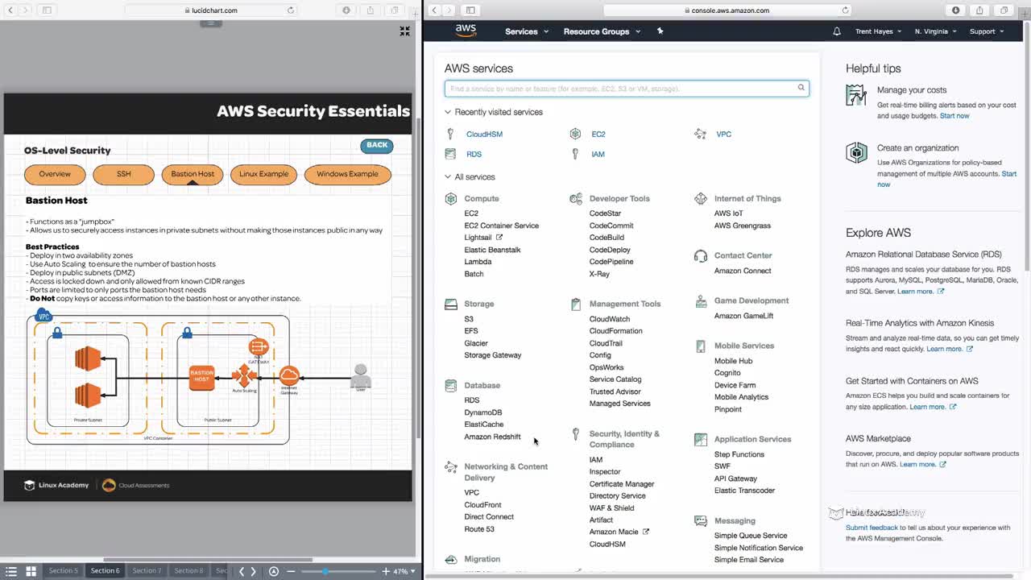1031x580 pixels.
Task: Show sidebar in the Lucidchart Safari window
Action: 47,10
